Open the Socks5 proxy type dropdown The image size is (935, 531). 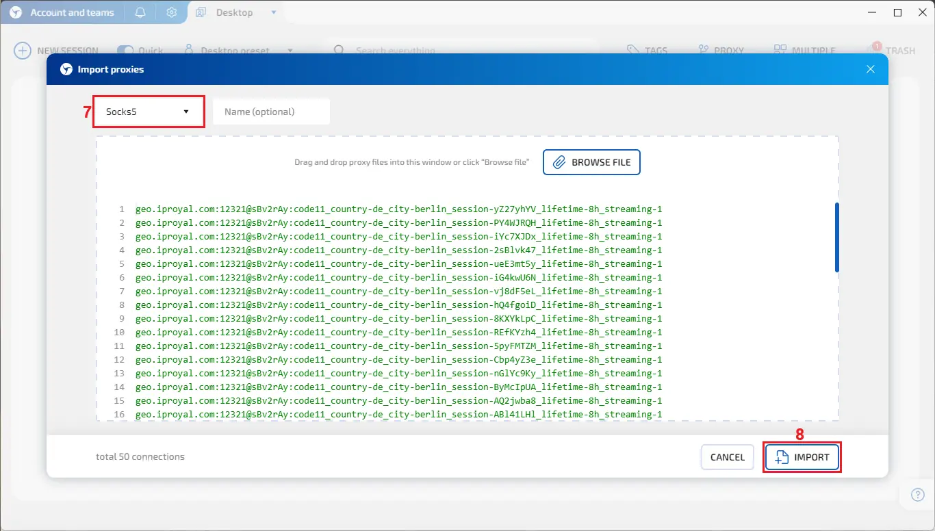149,112
